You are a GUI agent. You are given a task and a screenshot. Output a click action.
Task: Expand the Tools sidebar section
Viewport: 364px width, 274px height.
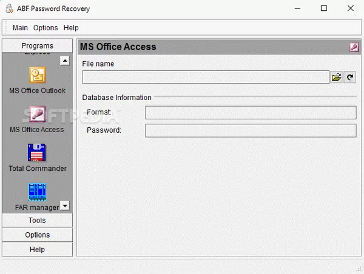(37, 220)
